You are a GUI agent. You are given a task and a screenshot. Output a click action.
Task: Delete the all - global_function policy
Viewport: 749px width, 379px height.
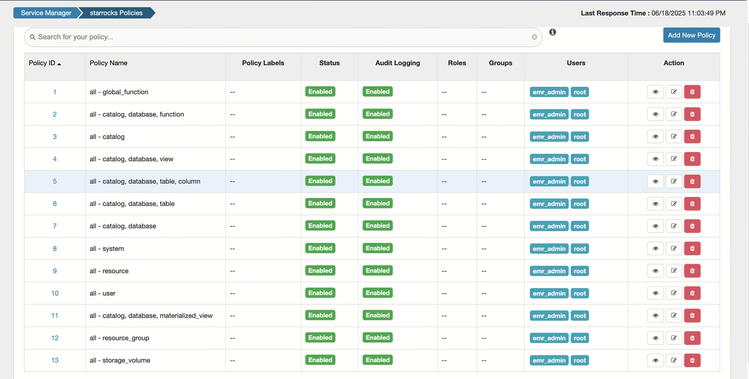(692, 92)
